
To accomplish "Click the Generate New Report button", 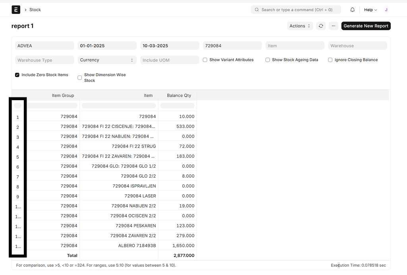I will (366, 25).
